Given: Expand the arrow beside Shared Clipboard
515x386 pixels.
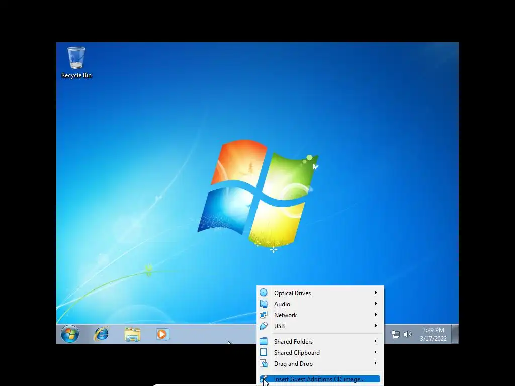Looking at the screenshot, I should coord(375,352).
